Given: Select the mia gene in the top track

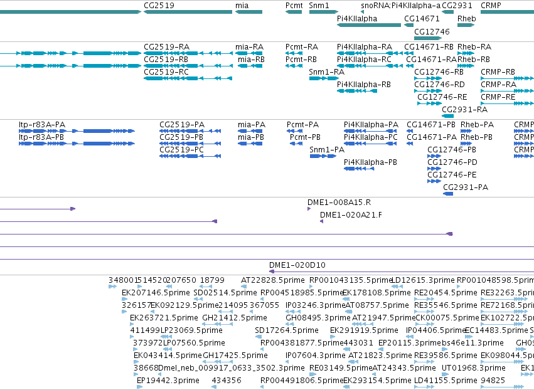Looking at the screenshot, I should click(x=248, y=12).
